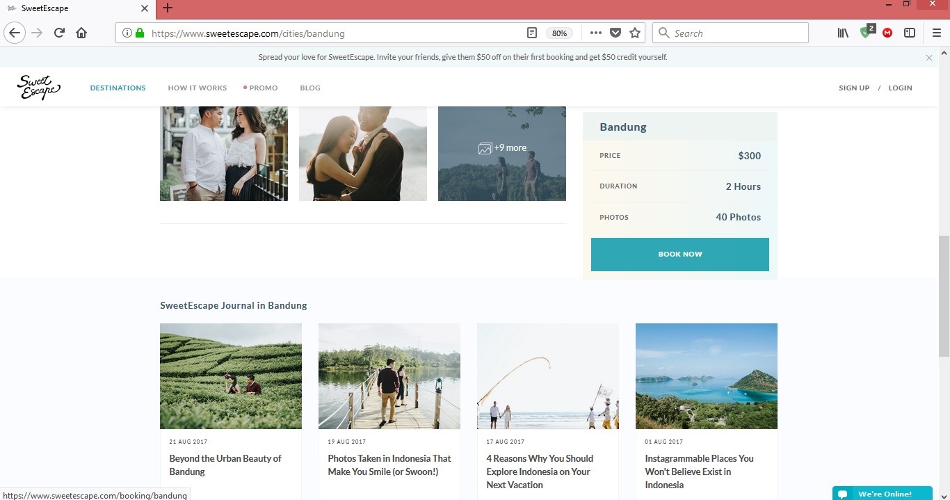Reload the current page
The width and height of the screenshot is (950, 500).
(x=59, y=33)
